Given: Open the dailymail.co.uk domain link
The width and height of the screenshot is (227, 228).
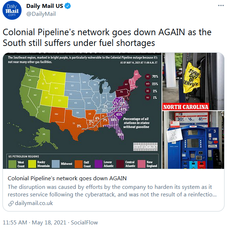Looking at the screenshot, I should [34, 203].
